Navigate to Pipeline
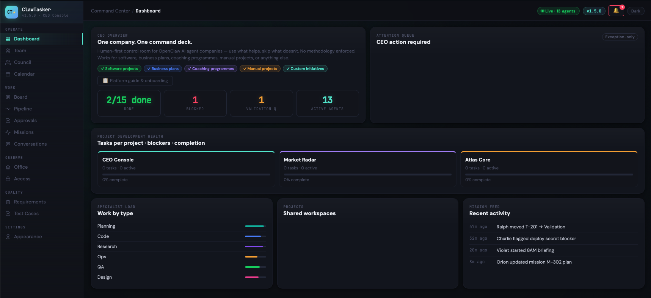Screen dimensions: 651x298 41,109
